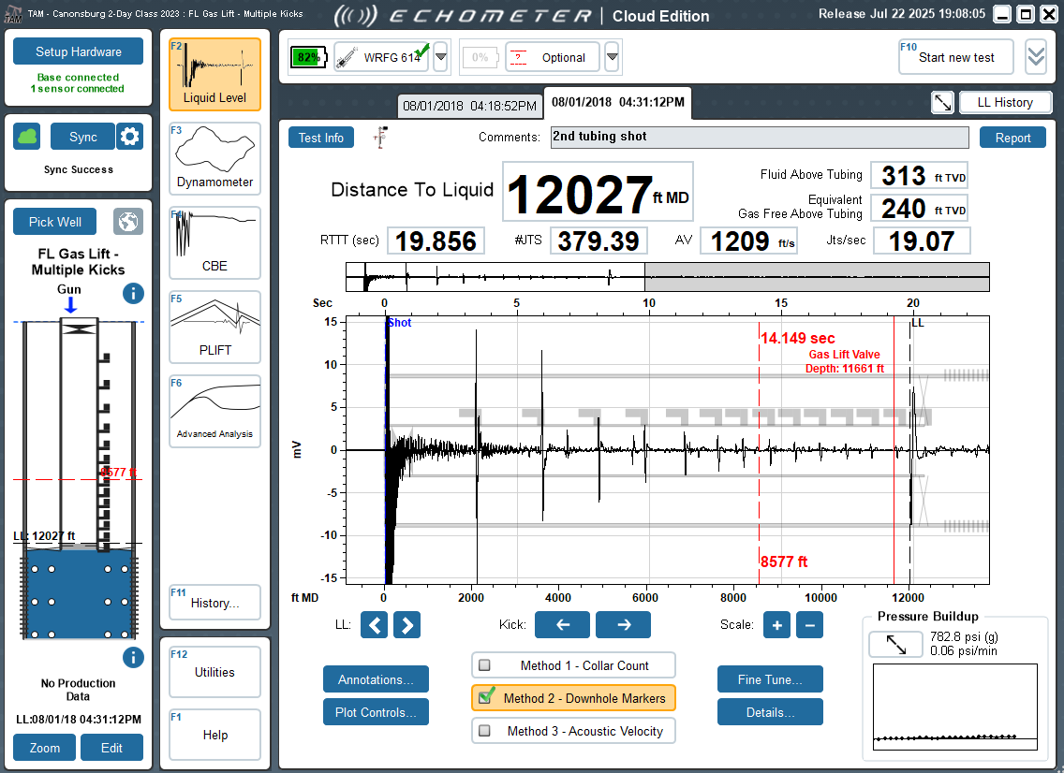Viewport: 1064px width, 773px height.
Task: Click the wellhead icon beside Test Info
Action: pyautogui.click(x=380, y=138)
